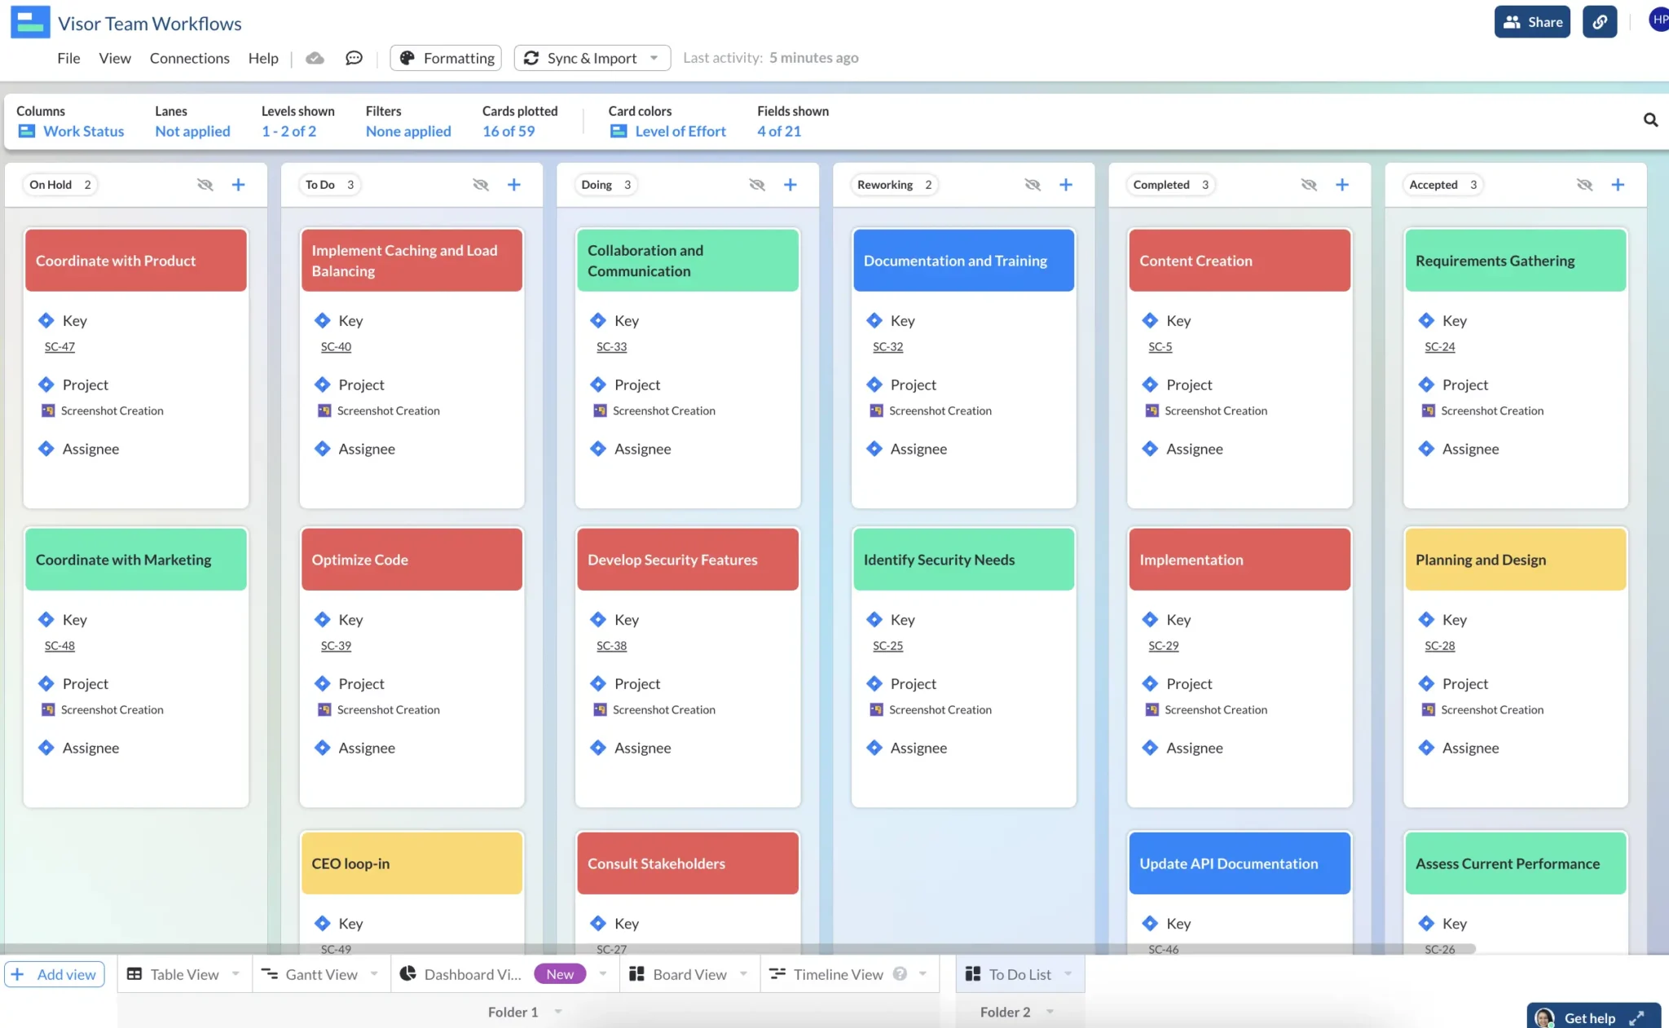Expand Gantt View tab options arrow

[374, 973]
